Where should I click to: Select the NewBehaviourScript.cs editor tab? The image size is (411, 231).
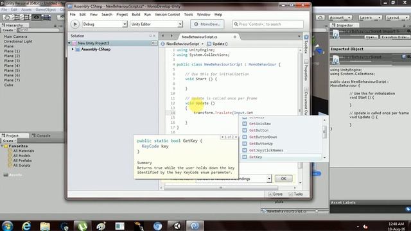200,37
